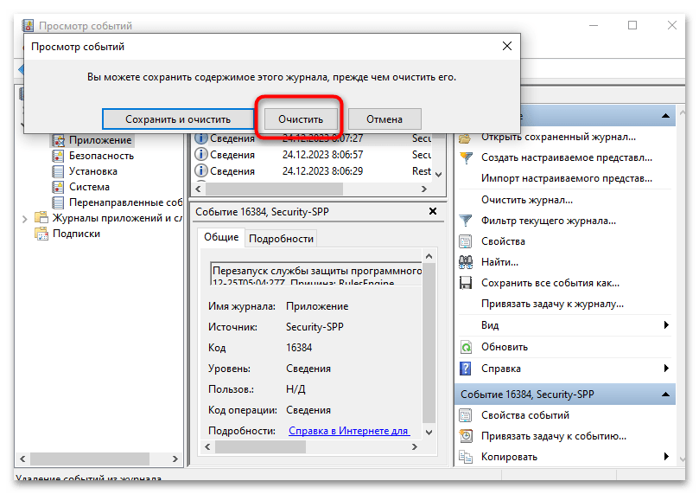
Task: Click the Создать настраиваемое представление funnel icon
Action: (466, 157)
